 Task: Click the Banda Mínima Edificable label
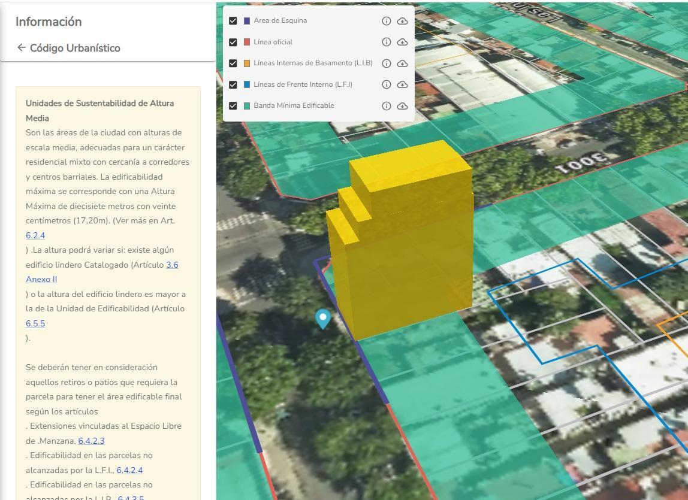click(x=294, y=106)
